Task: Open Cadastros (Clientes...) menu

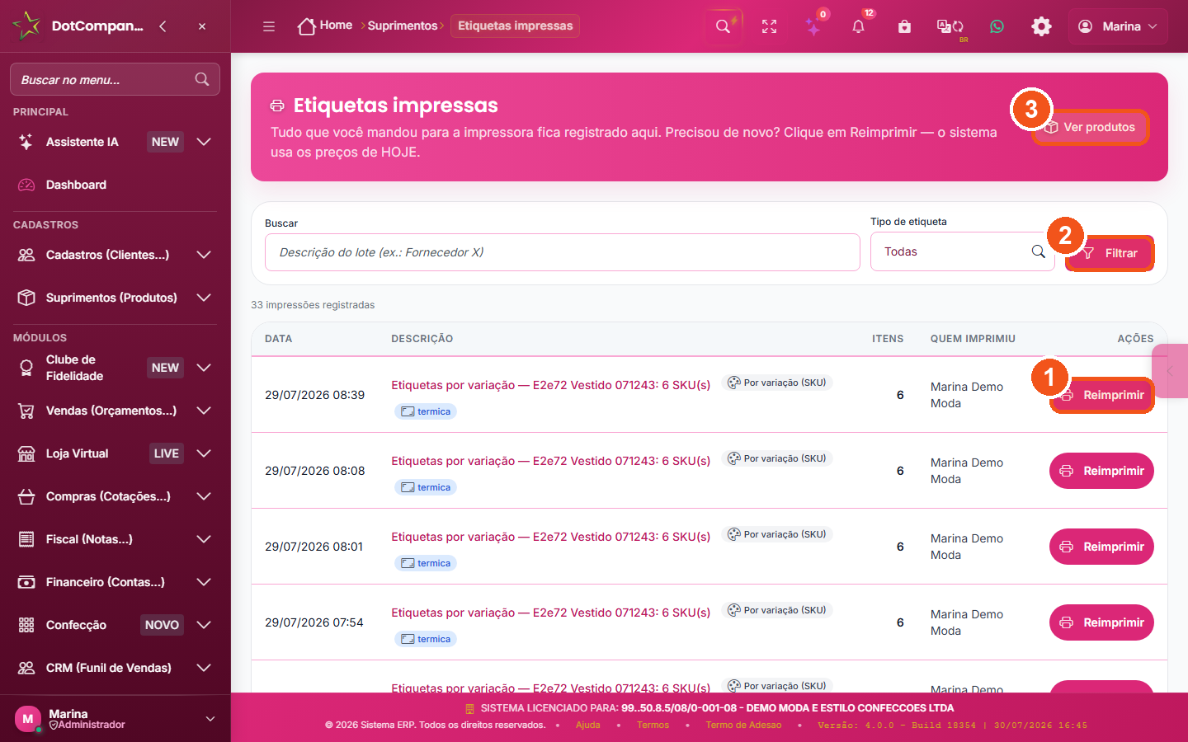Action: pos(107,255)
